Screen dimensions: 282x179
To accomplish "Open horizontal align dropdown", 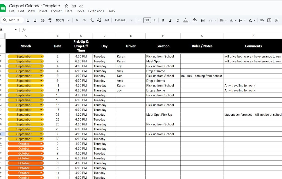I will point(223,20).
